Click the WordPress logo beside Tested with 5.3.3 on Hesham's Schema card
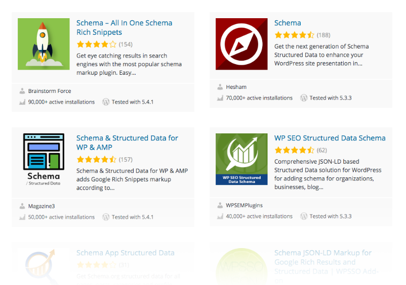The image size is (406, 285). pyautogui.click(x=304, y=98)
